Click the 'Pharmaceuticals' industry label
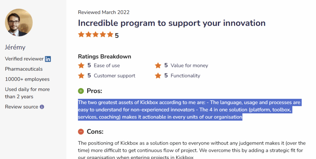This screenshot has height=159, width=316. pyautogui.click(x=24, y=69)
